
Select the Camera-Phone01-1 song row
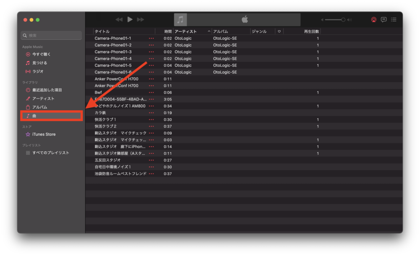coord(244,38)
